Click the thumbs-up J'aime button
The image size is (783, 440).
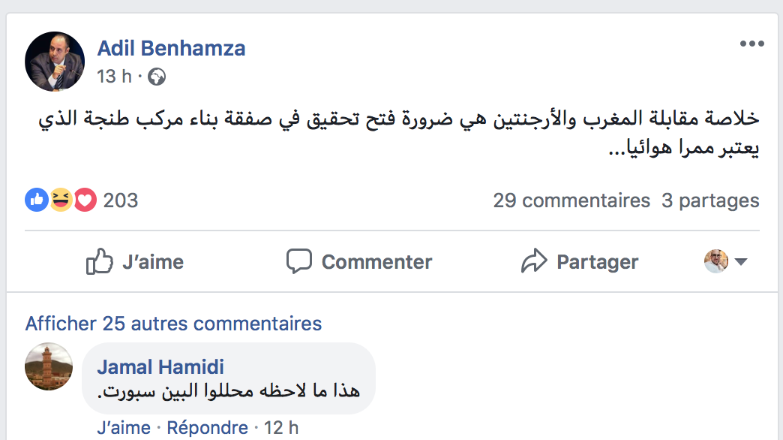(x=135, y=261)
